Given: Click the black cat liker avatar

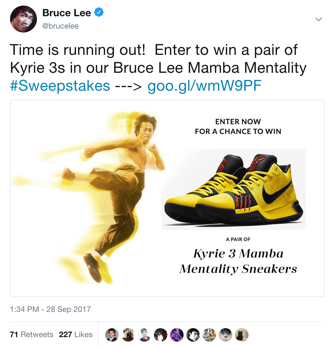Looking at the screenshot, I should (242, 335).
